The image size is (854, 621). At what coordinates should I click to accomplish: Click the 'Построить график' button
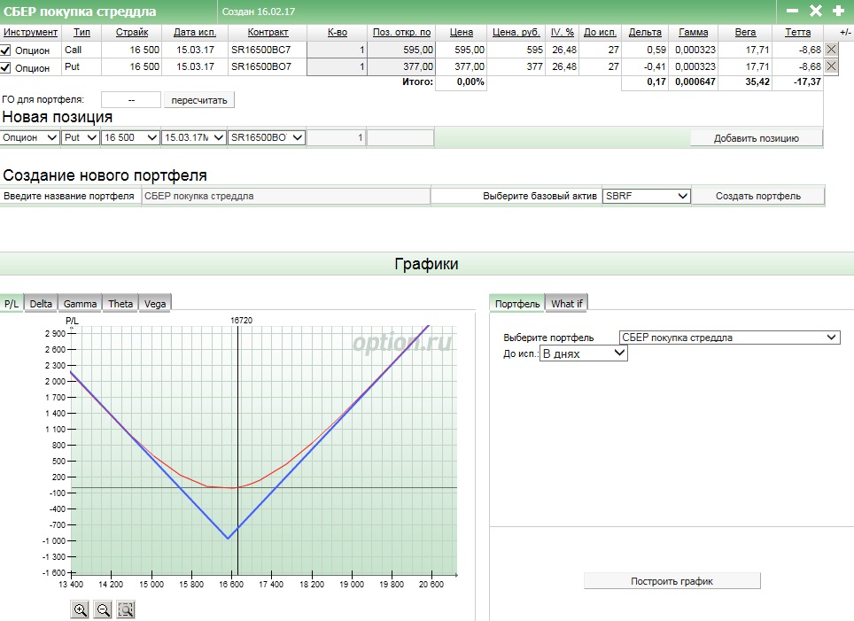point(672,581)
